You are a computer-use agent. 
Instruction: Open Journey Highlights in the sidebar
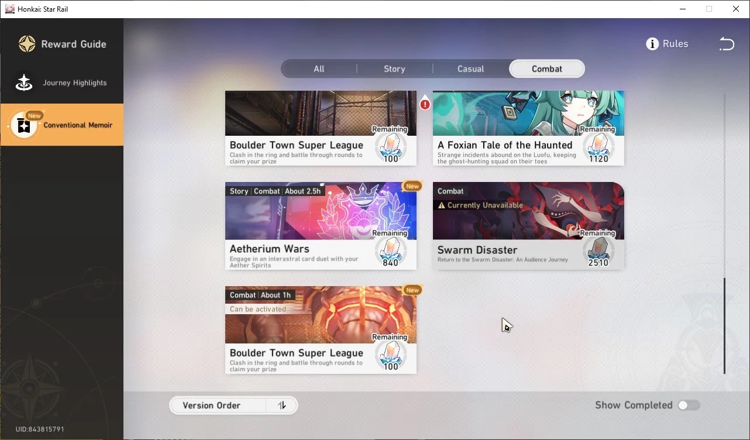[62, 82]
